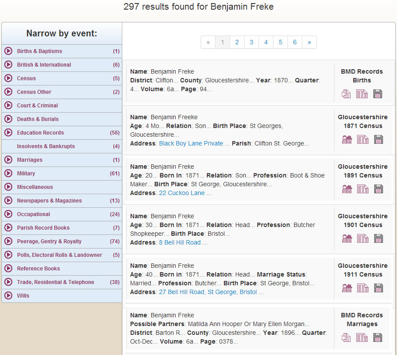Save the Gloucestershire 1871 Census record
This screenshot has height=355, width=397.
coord(379,139)
